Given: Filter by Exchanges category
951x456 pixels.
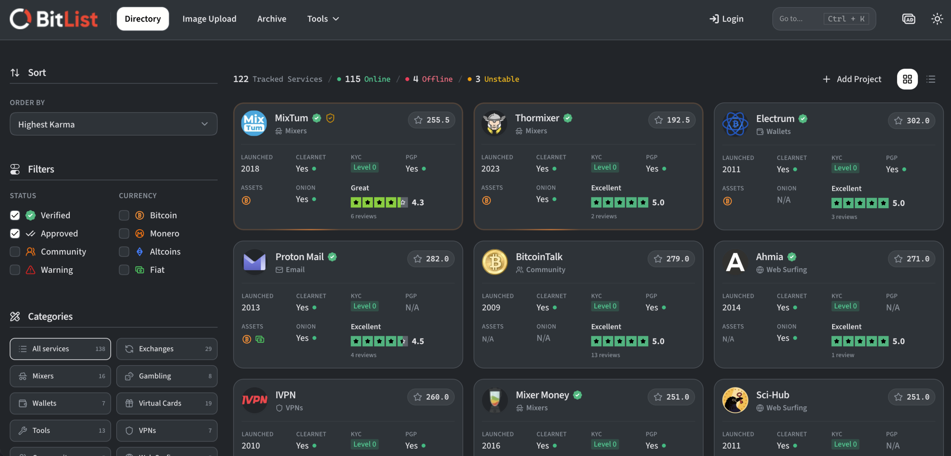Looking at the screenshot, I should tap(167, 349).
